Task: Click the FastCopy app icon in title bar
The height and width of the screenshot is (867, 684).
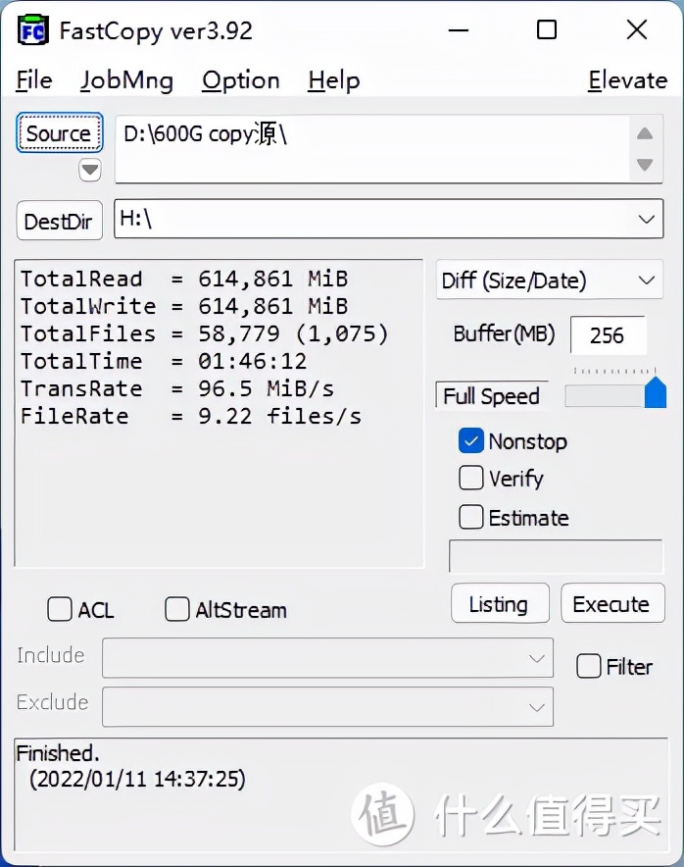Action: [33, 30]
